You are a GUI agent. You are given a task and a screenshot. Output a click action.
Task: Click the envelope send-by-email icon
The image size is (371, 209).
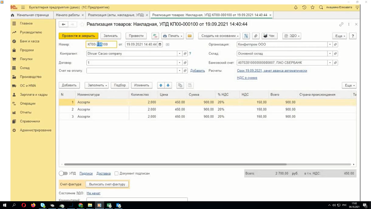click(190, 36)
